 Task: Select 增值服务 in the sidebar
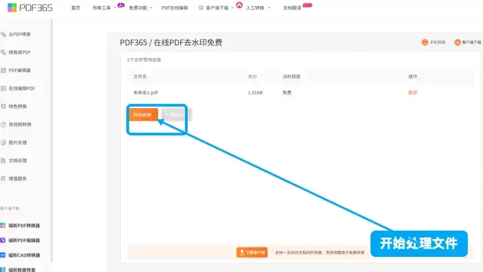coord(17,178)
